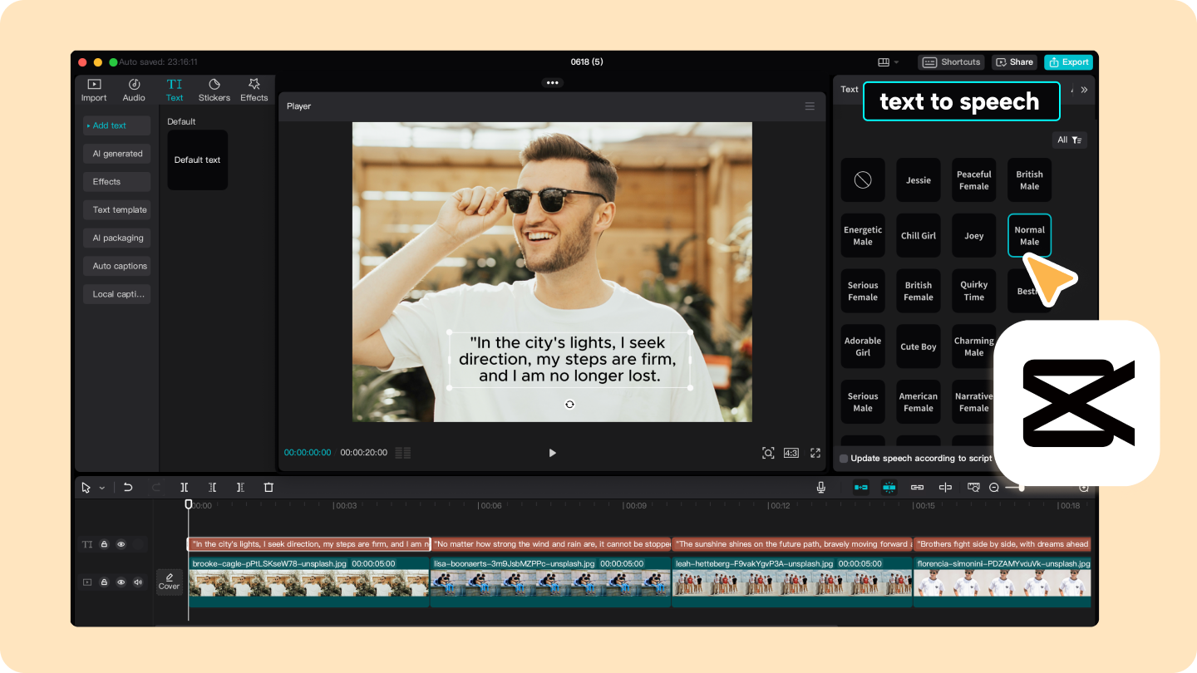This screenshot has height=673, width=1197.
Task: Select 'Auto captions' in the text sidebar
Action: coord(117,266)
